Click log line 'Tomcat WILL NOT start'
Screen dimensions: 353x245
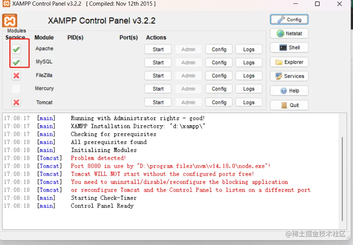[162, 174]
